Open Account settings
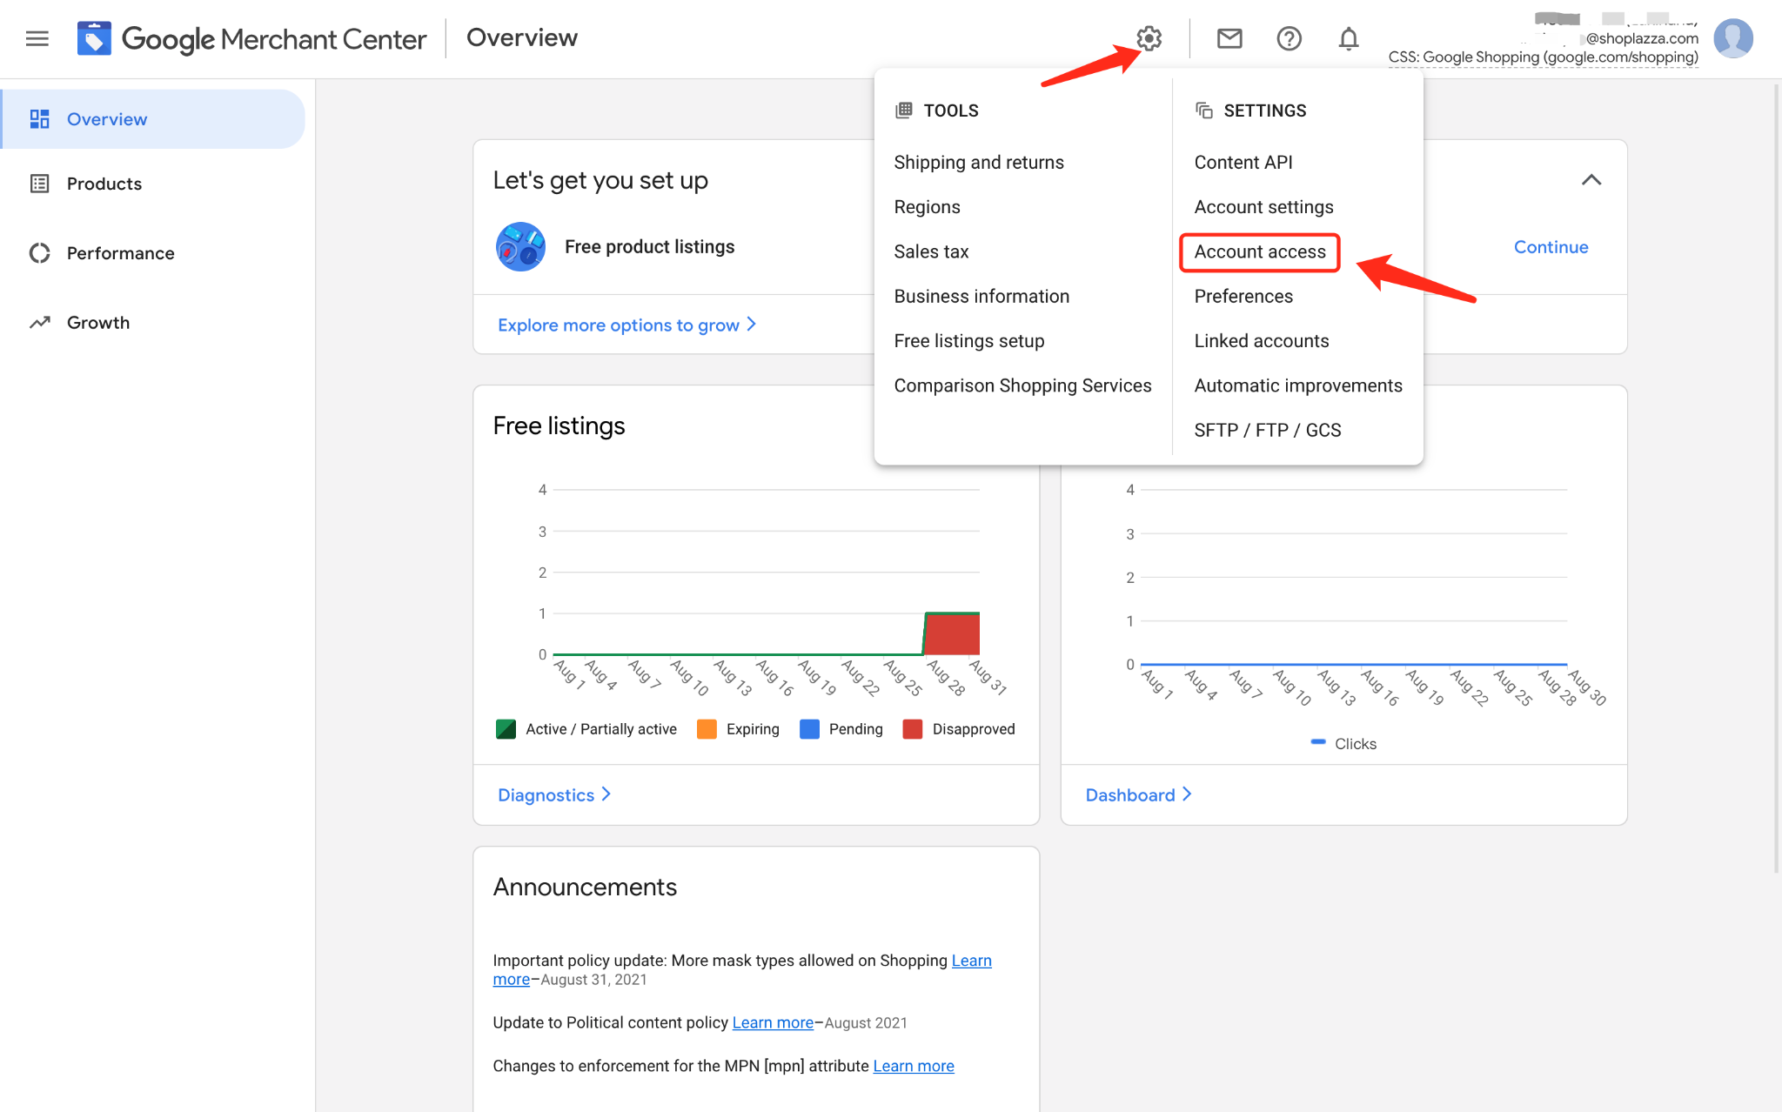1782x1112 pixels. 1263,207
